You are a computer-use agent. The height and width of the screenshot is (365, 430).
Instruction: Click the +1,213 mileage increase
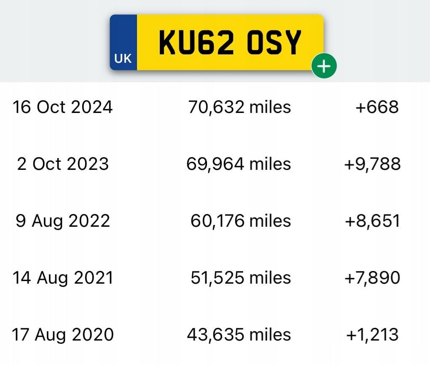tap(372, 335)
